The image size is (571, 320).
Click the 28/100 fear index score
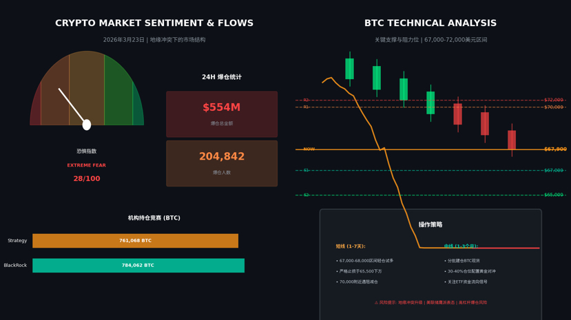point(87,178)
